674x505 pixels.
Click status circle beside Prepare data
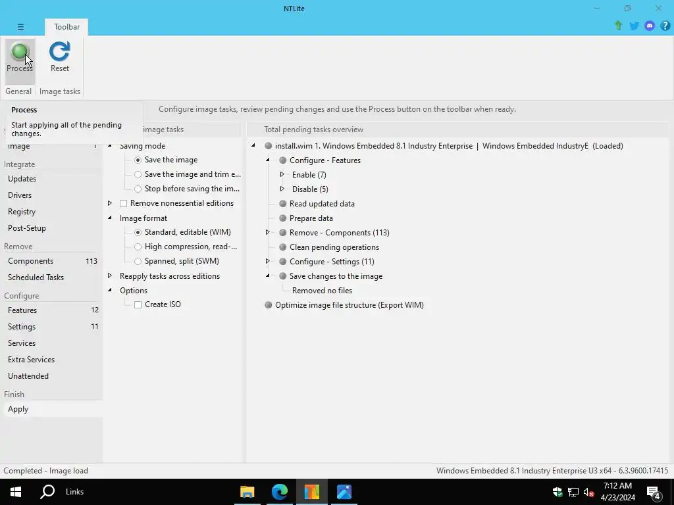[x=283, y=218]
